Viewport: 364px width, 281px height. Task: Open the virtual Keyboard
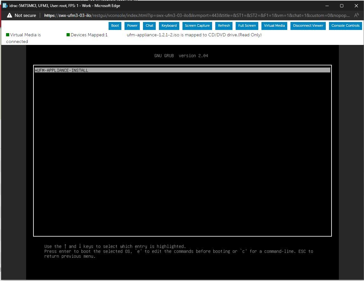(x=169, y=26)
